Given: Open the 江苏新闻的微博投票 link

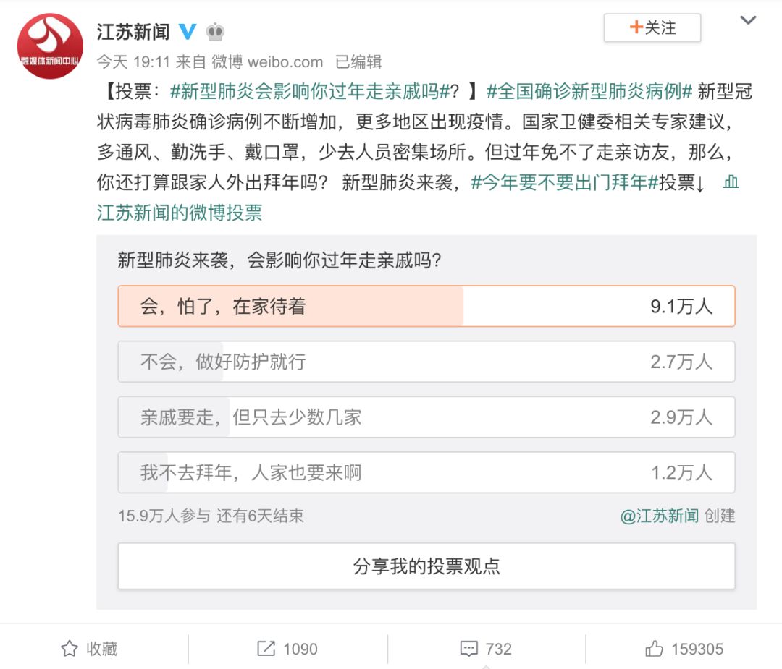Looking at the screenshot, I should pos(180,213).
